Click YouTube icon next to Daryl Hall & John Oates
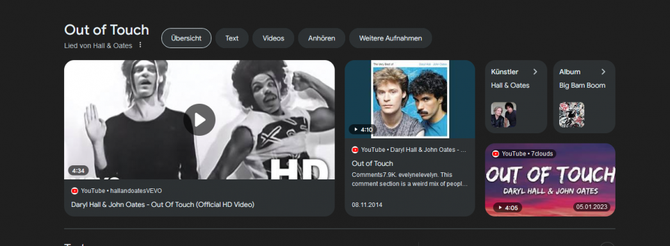Viewport: 670px width, 246px height. (355, 150)
